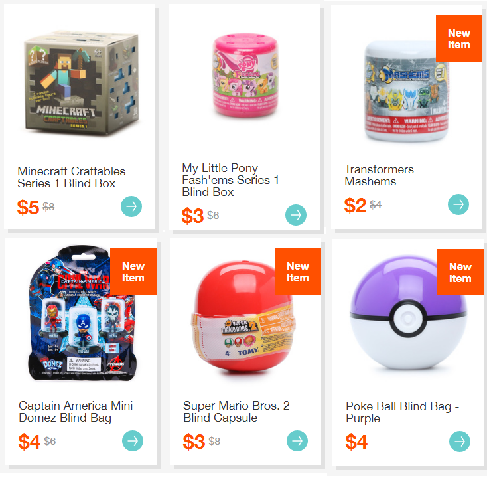Select Super Mario Bros. 2 Blind Capsule title

click(236, 412)
